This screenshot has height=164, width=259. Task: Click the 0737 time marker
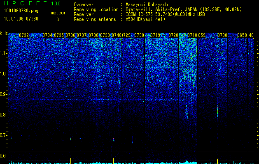pyautogui.click(x=82, y=35)
